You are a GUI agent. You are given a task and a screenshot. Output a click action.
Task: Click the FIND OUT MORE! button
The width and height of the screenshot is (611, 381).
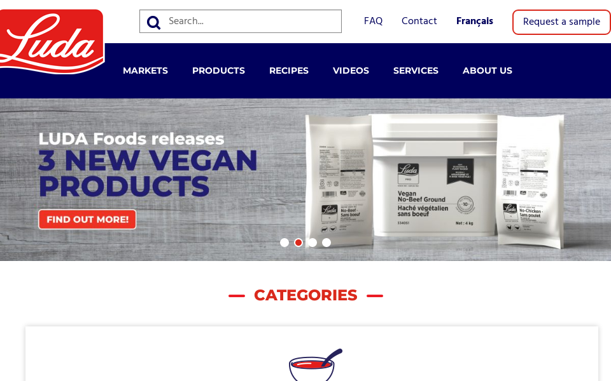pyautogui.click(x=87, y=219)
